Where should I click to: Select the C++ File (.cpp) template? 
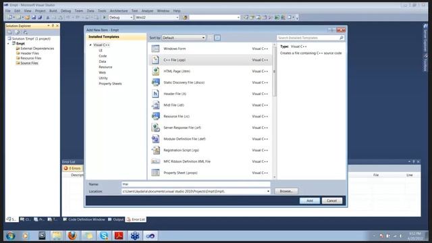tap(210, 60)
